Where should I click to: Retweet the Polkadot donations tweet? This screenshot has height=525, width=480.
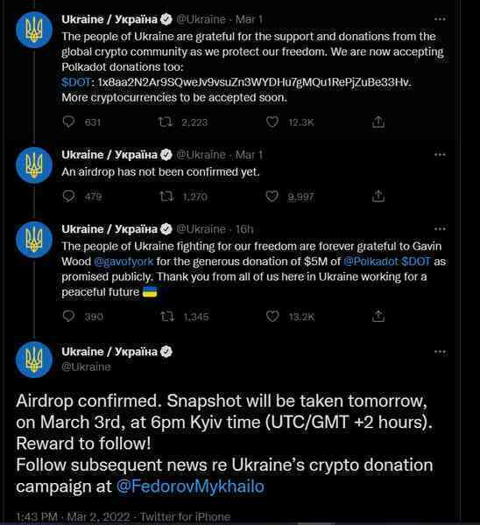tap(166, 122)
